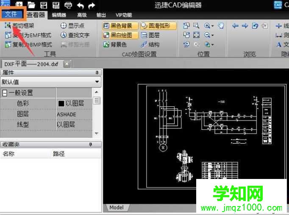Click the right arrow browse icon
This screenshot has width=289, height=215.
point(245,25)
